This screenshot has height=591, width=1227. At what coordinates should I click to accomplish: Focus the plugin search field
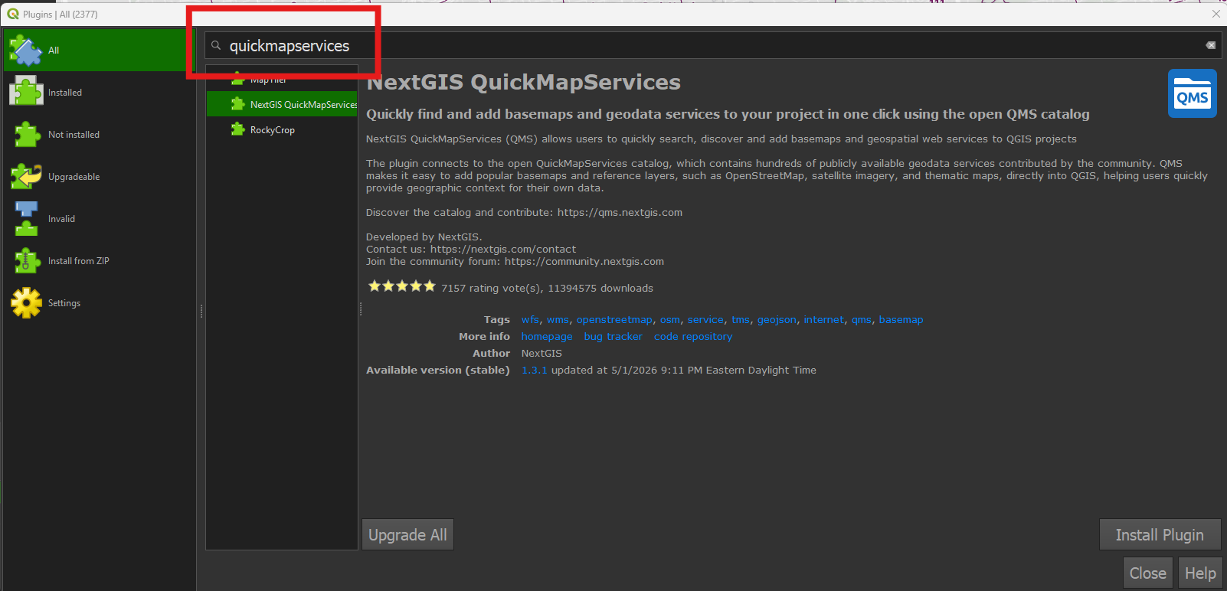712,46
